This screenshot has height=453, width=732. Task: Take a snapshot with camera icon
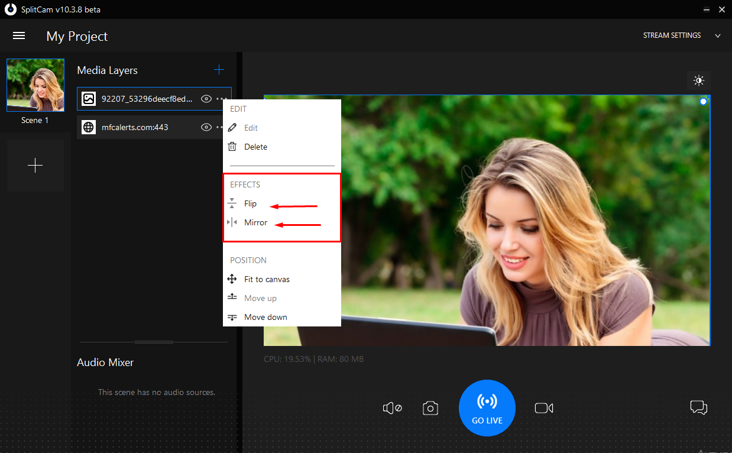click(430, 408)
